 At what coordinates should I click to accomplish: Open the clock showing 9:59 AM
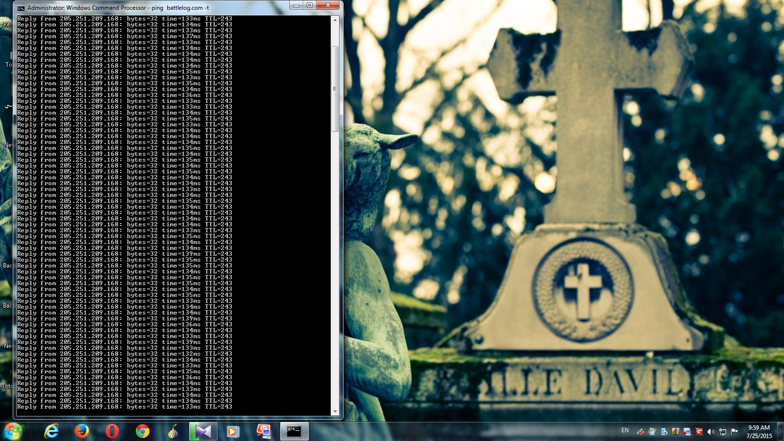point(759,431)
